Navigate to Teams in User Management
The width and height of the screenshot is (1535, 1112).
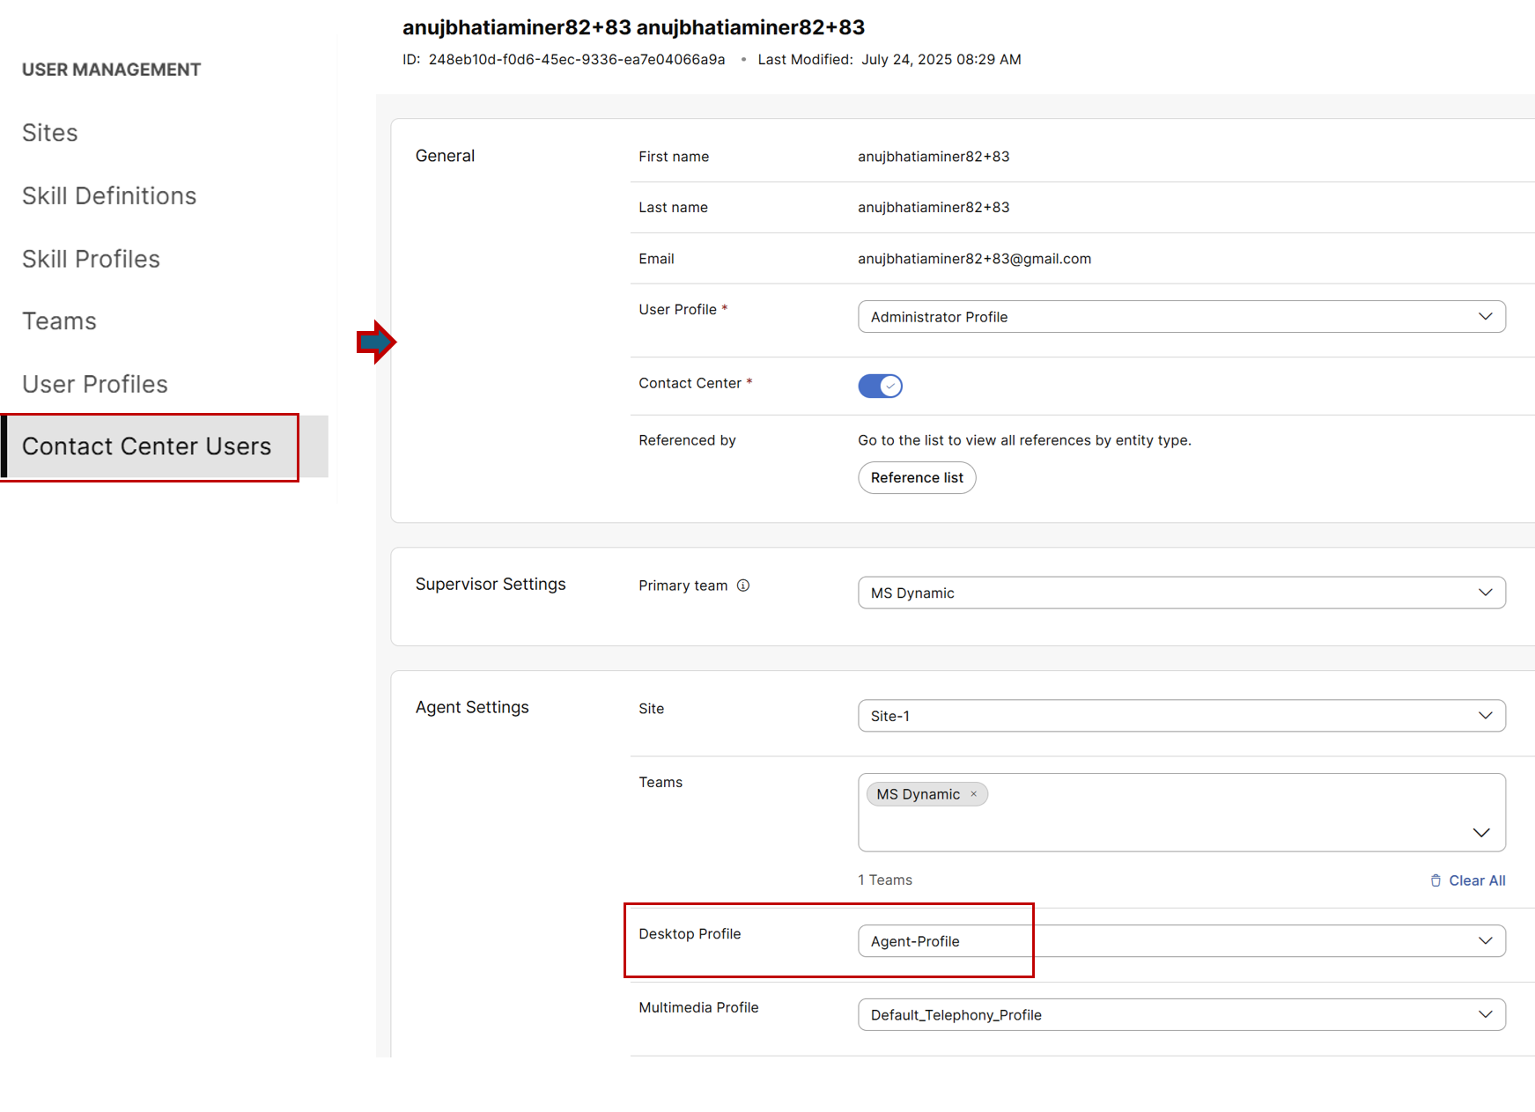coord(59,321)
